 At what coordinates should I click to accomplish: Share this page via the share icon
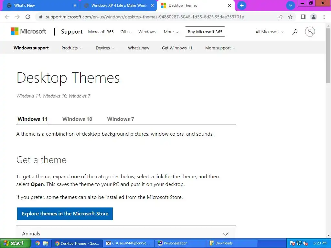[280, 17]
